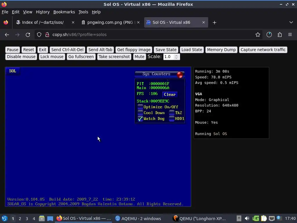Click the Memory Dump button

pos(221,50)
